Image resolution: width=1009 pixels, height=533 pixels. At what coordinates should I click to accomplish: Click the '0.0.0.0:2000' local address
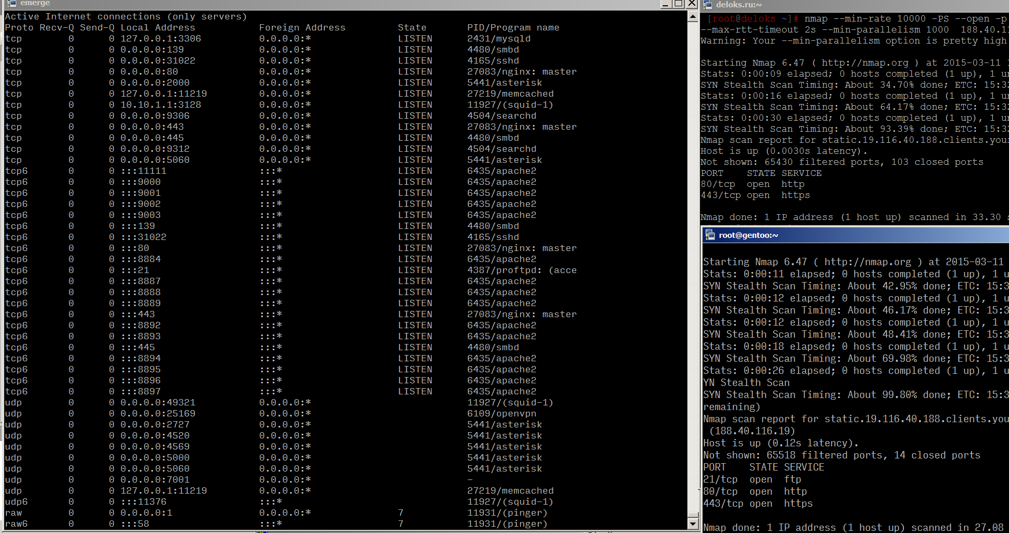155,82
